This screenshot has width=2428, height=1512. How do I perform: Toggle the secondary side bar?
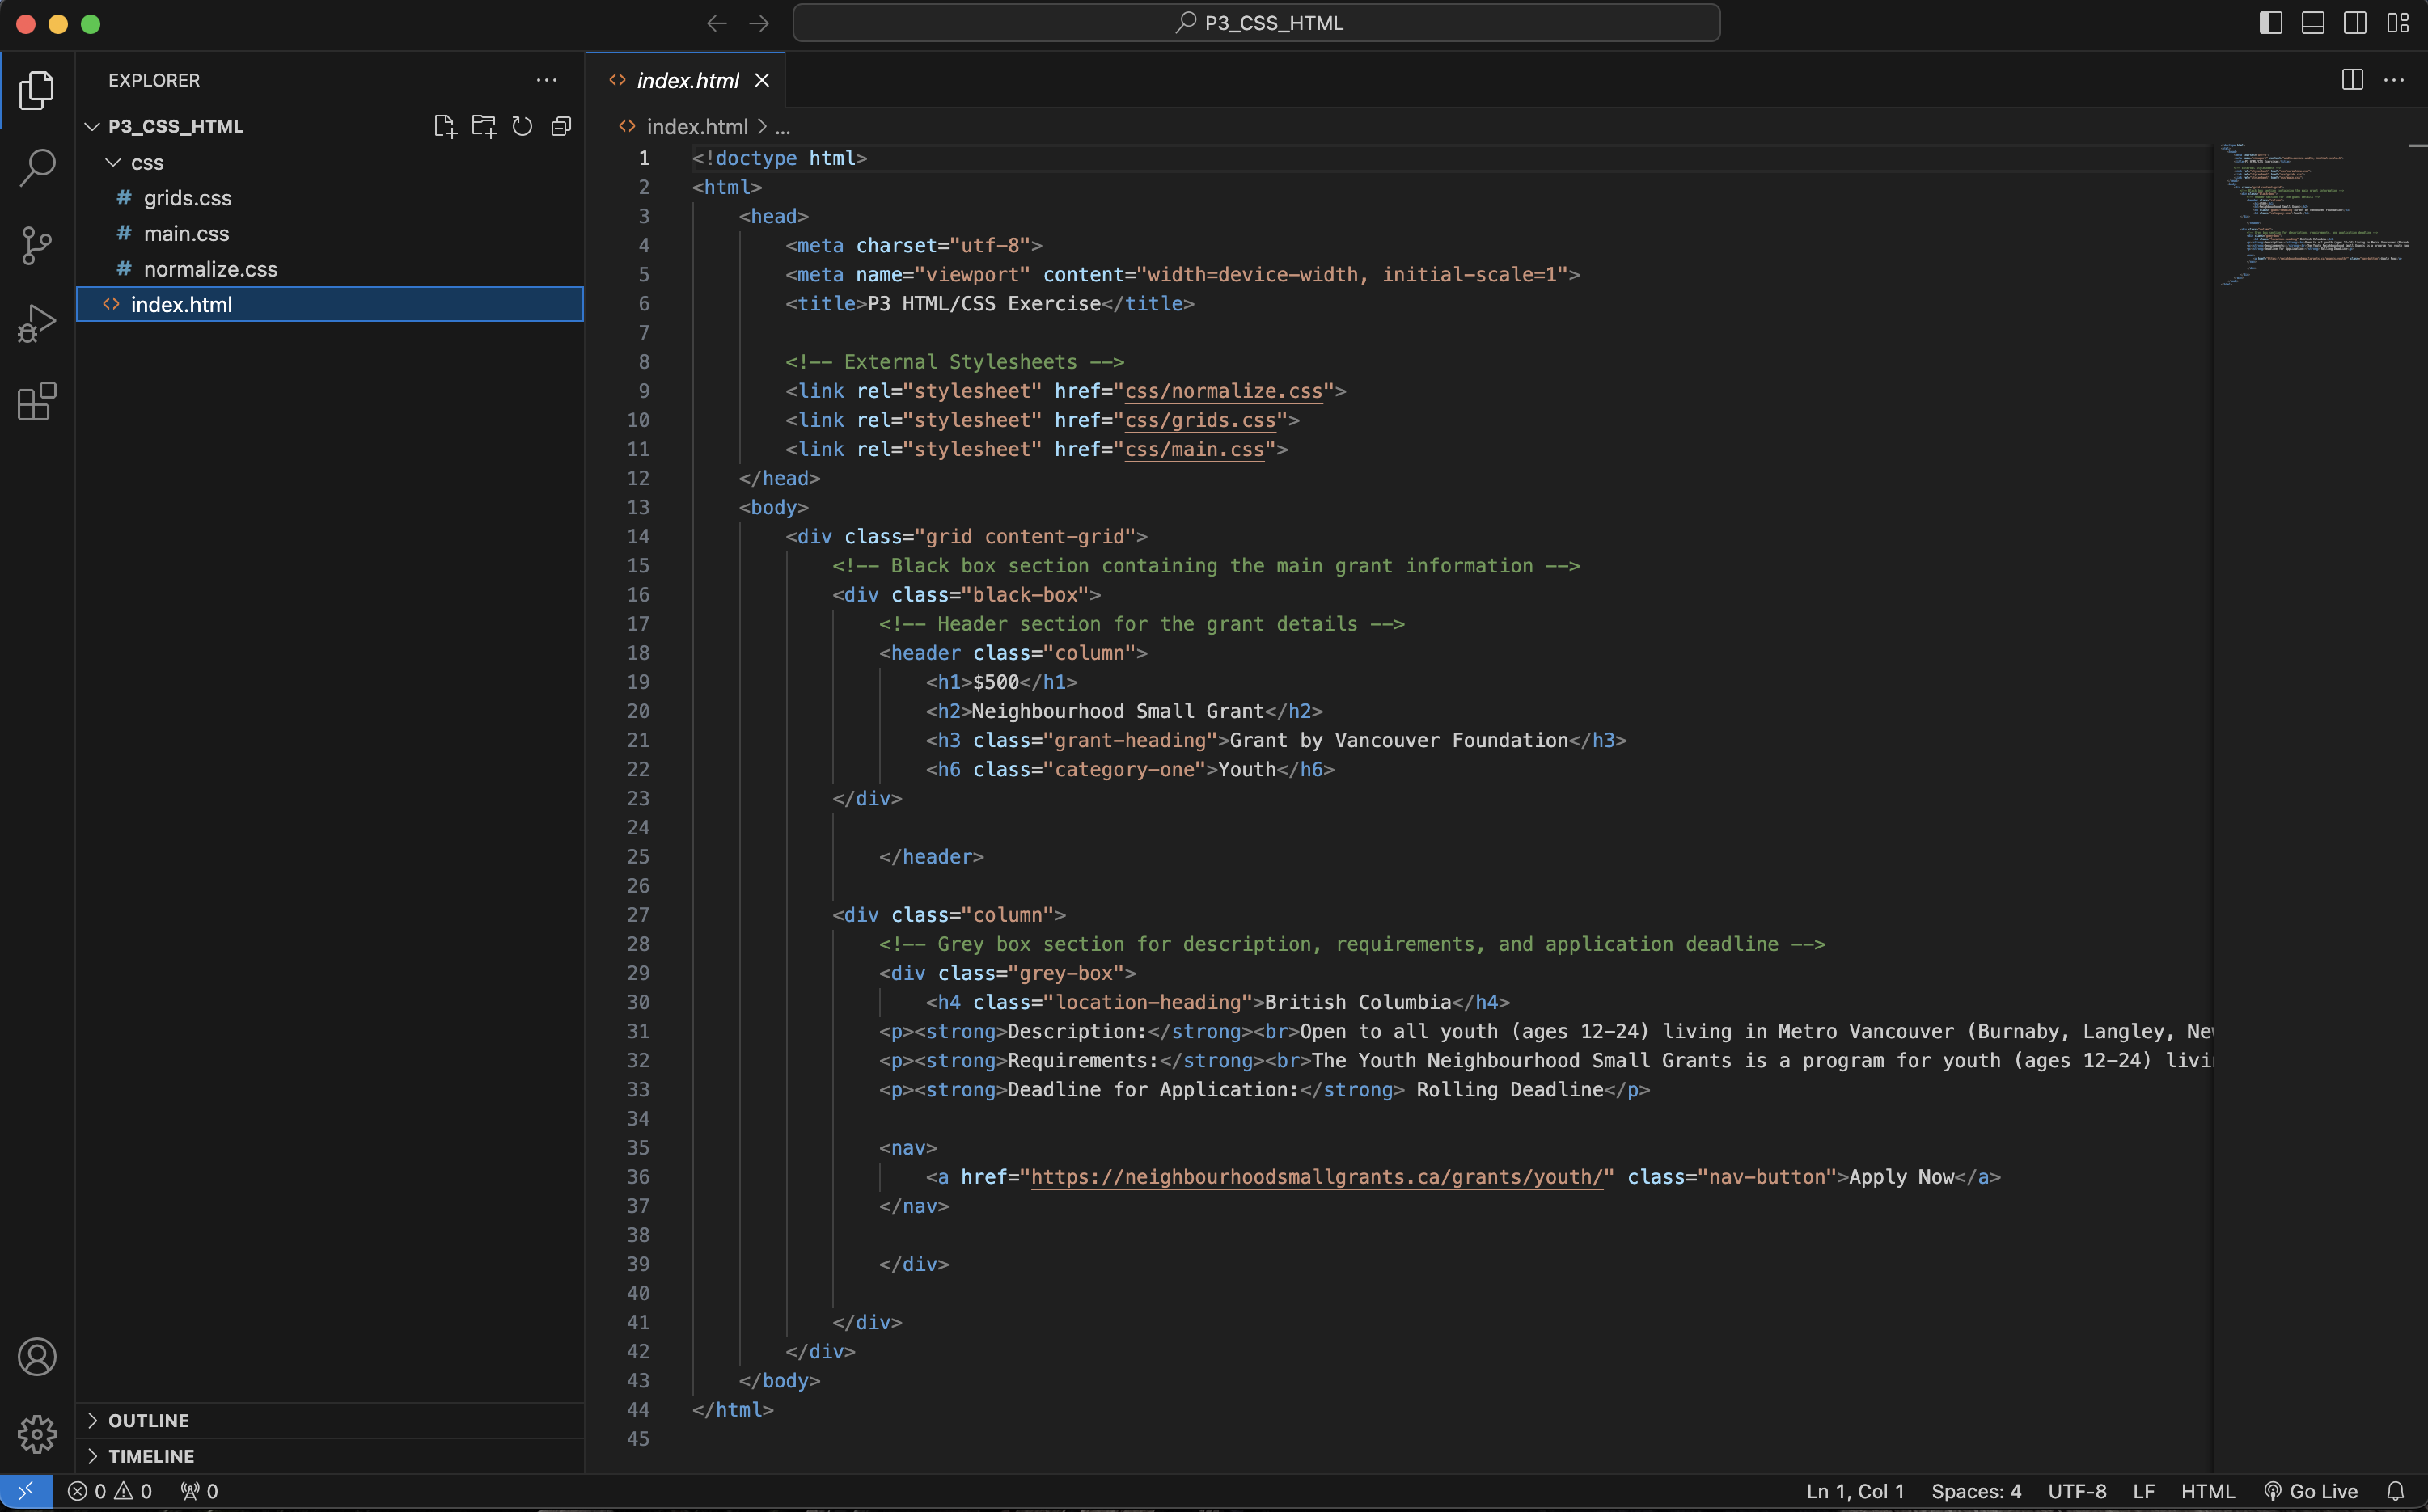2355,22
